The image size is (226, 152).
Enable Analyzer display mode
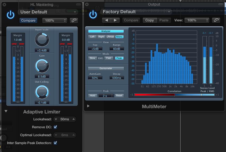(x=106, y=31)
